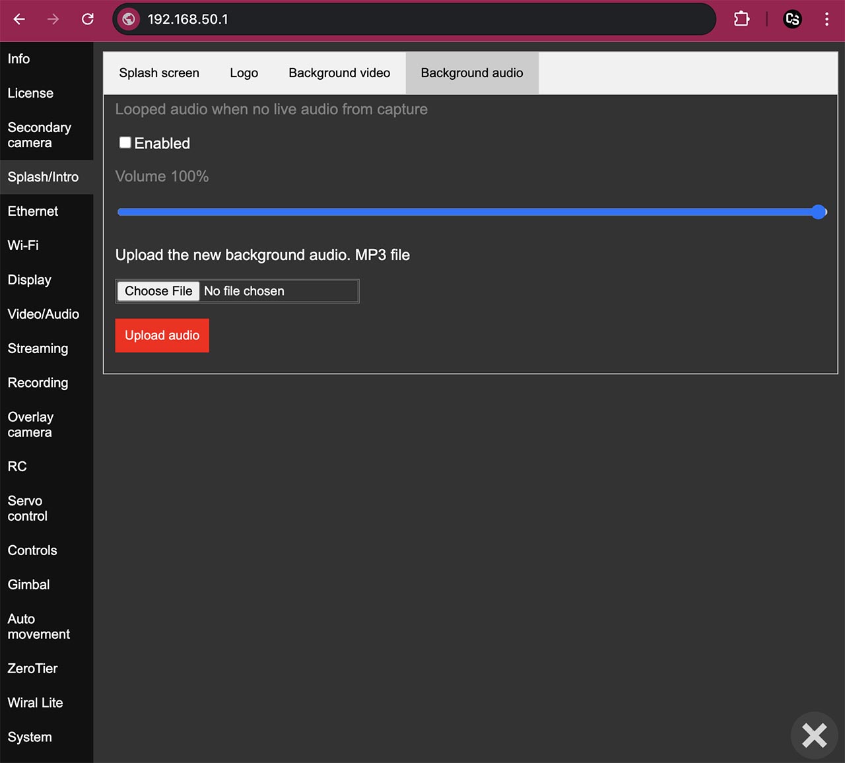Open Auto movement settings
This screenshot has height=763, width=845.
coord(46,626)
